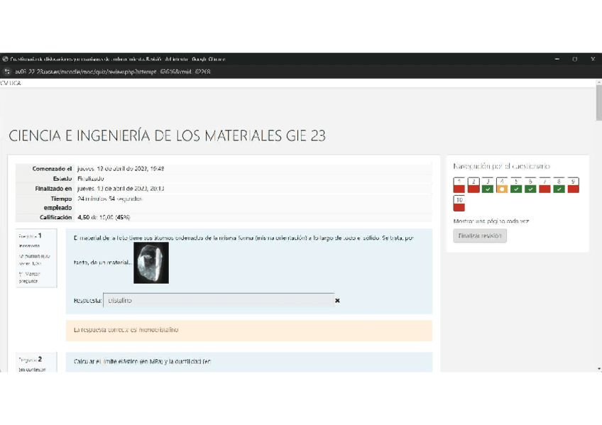Viewport: 602px width, 425px height.
Task: Click the incorrect X mark beside answer
Action: point(337,301)
